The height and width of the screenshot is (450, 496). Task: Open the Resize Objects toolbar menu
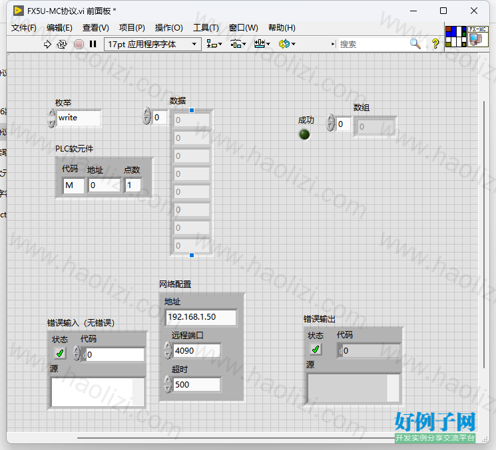tap(262, 44)
